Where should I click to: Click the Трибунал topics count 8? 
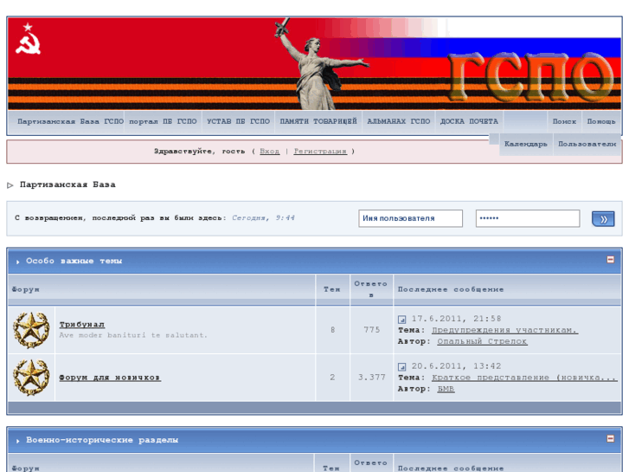(x=332, y=330)
